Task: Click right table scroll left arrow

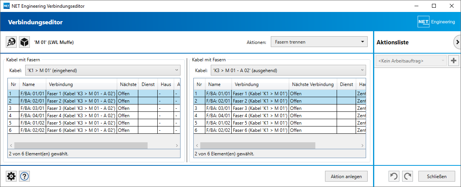Action: pos(197,145)
